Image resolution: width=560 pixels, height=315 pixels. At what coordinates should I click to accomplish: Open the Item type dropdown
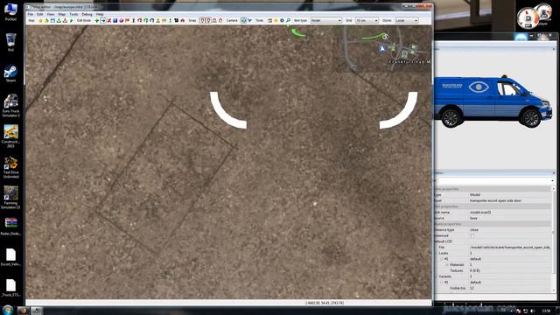pyautogui.click(x=326, y=21)
